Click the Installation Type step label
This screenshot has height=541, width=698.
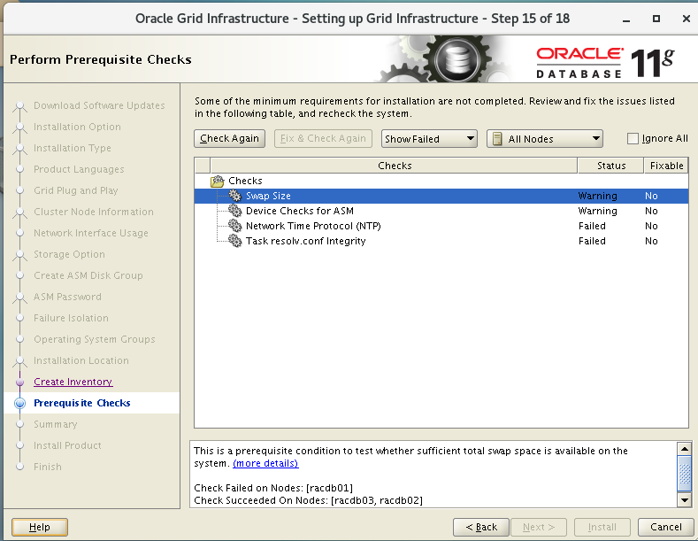73,148
